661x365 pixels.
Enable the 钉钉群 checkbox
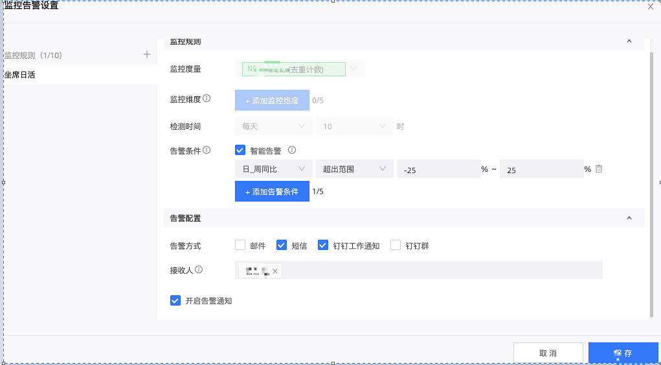point(396,245)
